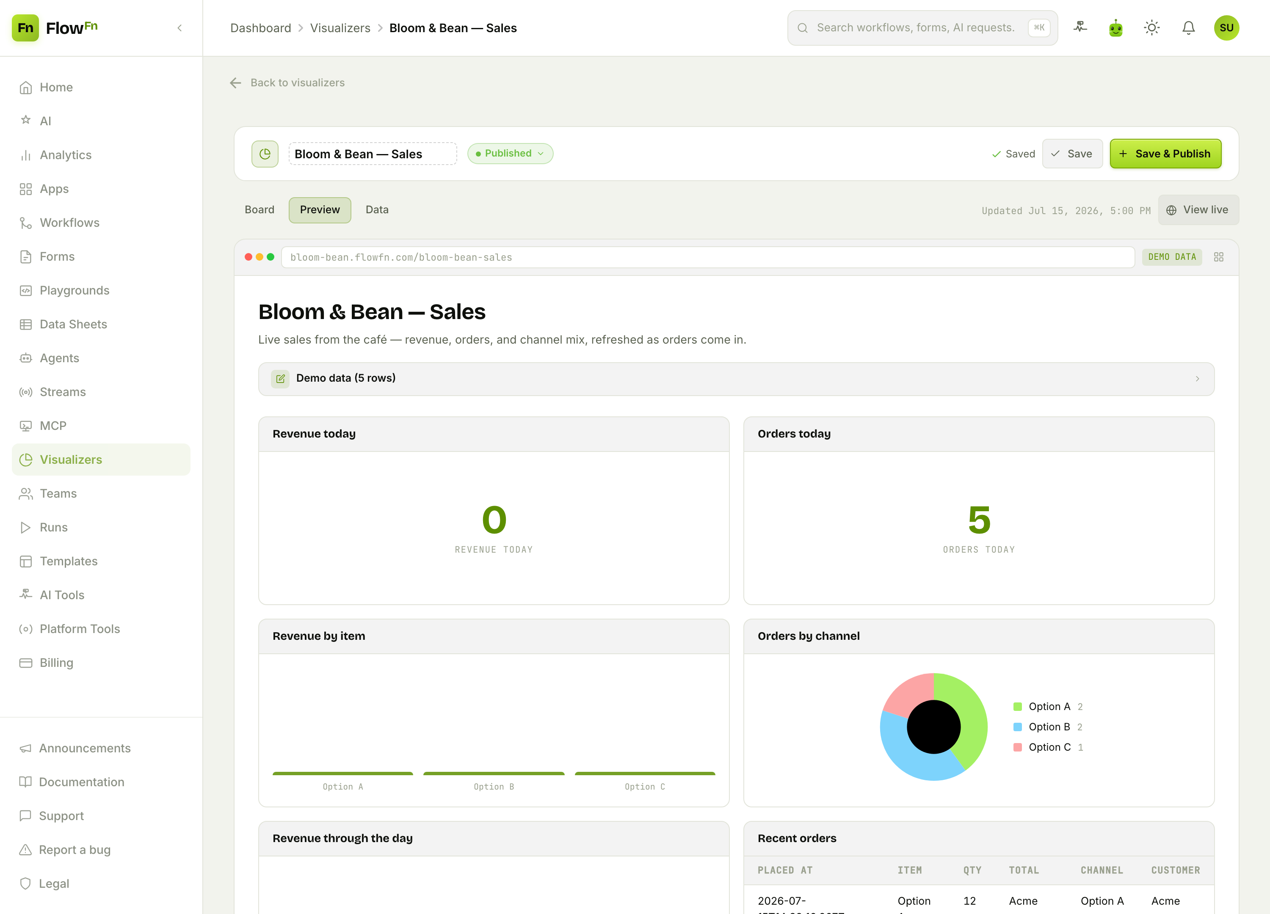Viewport: 1270px width, 914px height.
Task: Click the Option A revenue bar
Action: tap(343, 774)
